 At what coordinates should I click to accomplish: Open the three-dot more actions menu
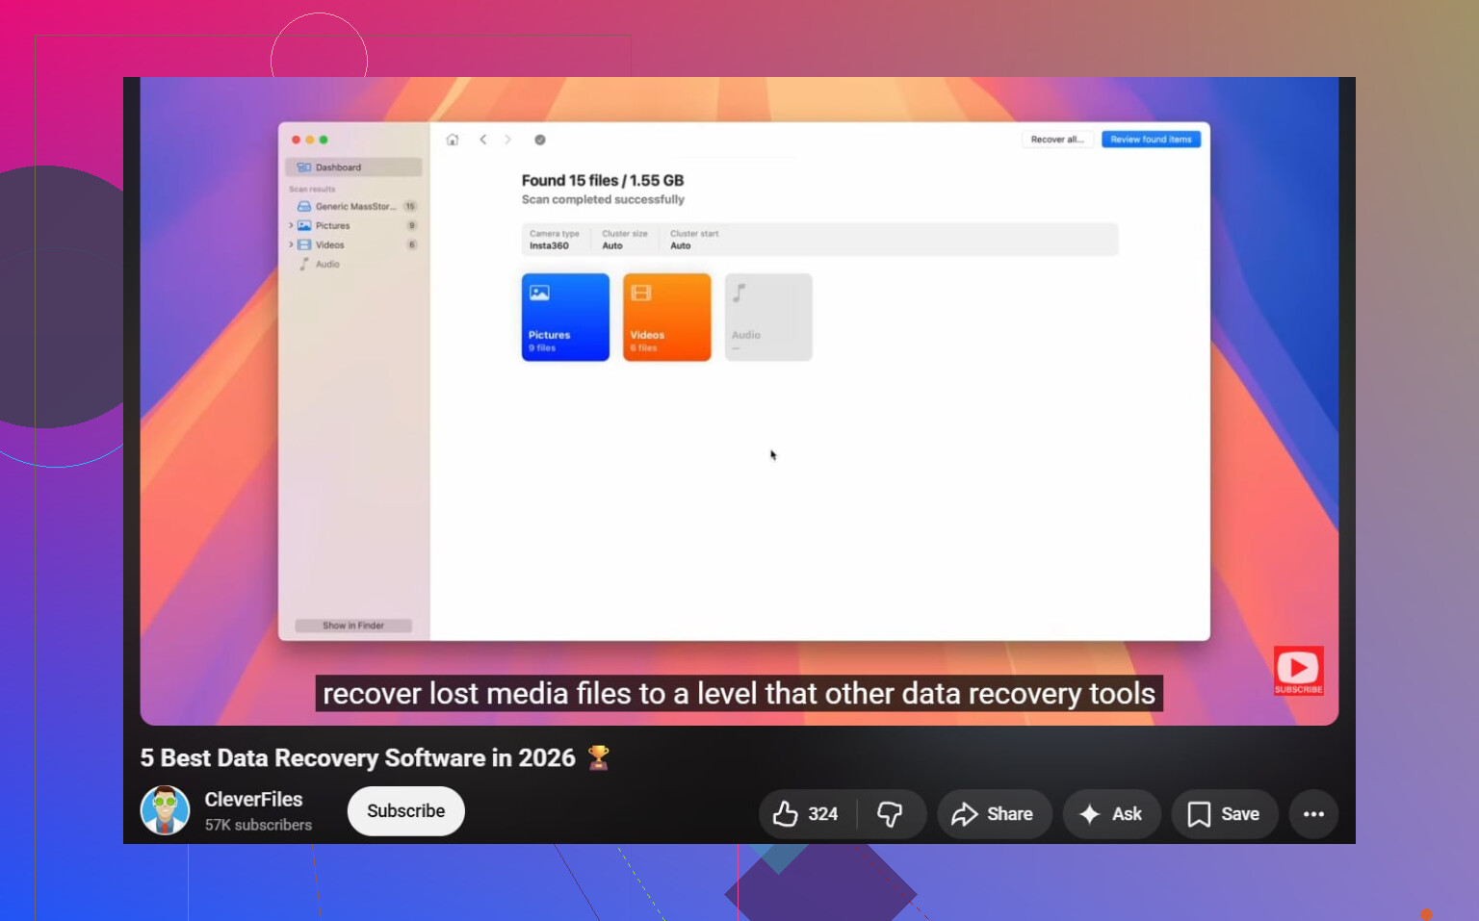tap(1313, 814)
